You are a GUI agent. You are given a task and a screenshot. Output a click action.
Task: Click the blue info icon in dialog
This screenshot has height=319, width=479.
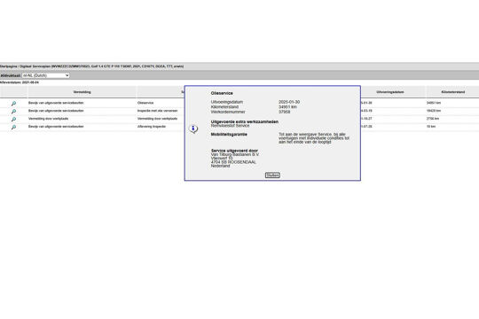click(x=193, y=128)
